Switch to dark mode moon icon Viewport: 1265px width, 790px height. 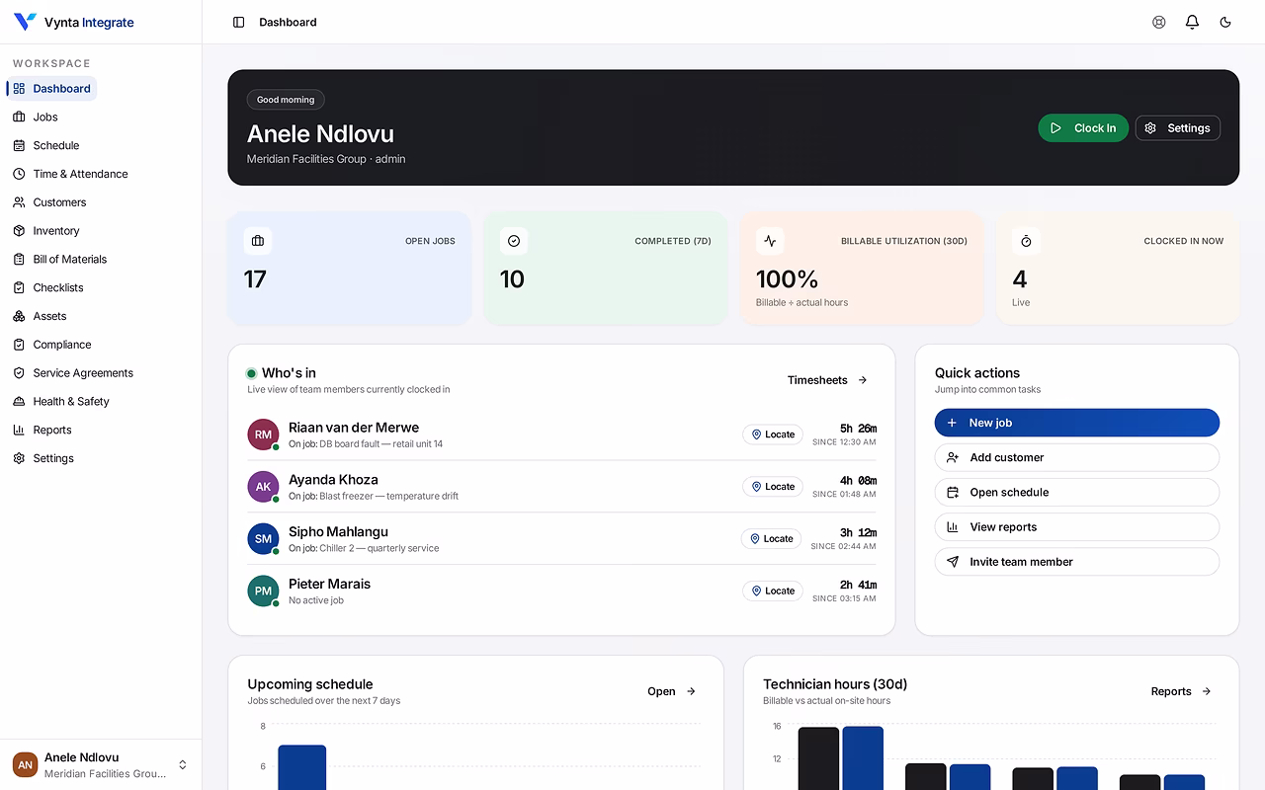point(1225,22)
